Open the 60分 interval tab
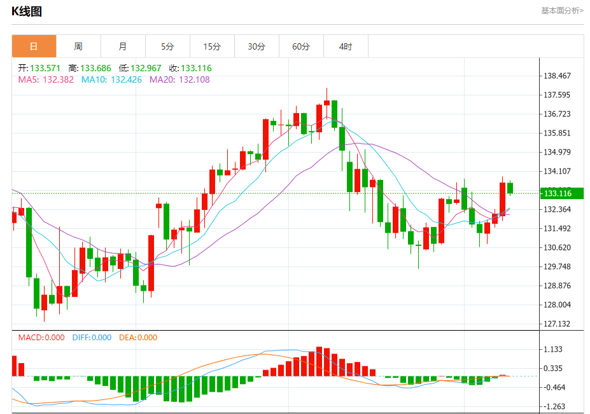This screenshot has height=414, width=590. pos(301,46)
